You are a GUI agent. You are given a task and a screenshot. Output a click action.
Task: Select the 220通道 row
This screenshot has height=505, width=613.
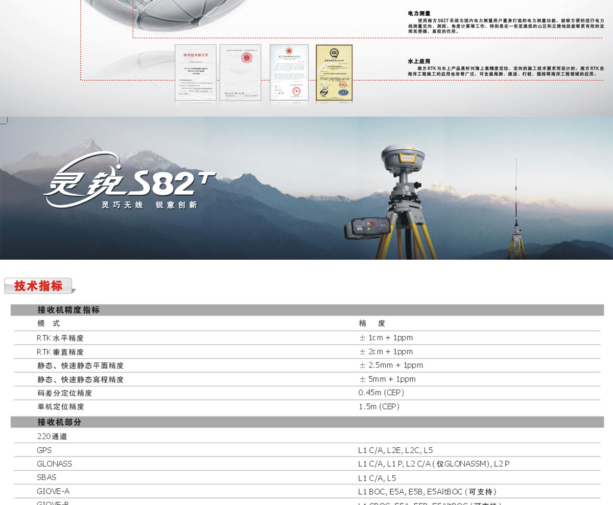(52, 437)
